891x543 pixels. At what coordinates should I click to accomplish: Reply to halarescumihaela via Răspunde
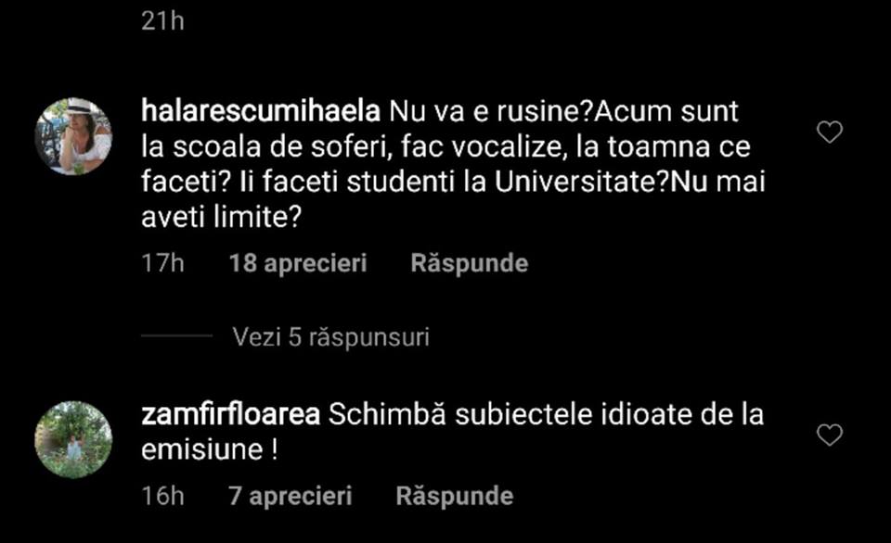469,263
